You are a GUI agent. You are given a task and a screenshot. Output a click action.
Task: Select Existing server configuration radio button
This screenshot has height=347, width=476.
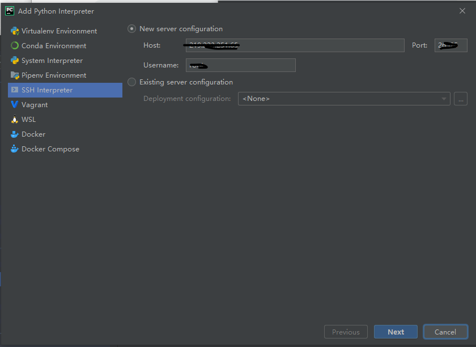[x=131, y=82]
